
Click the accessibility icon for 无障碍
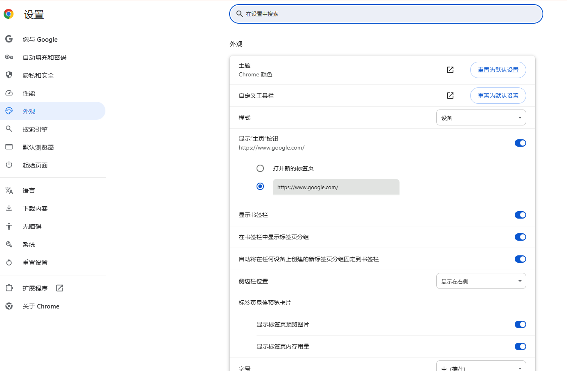pos(9,226)
